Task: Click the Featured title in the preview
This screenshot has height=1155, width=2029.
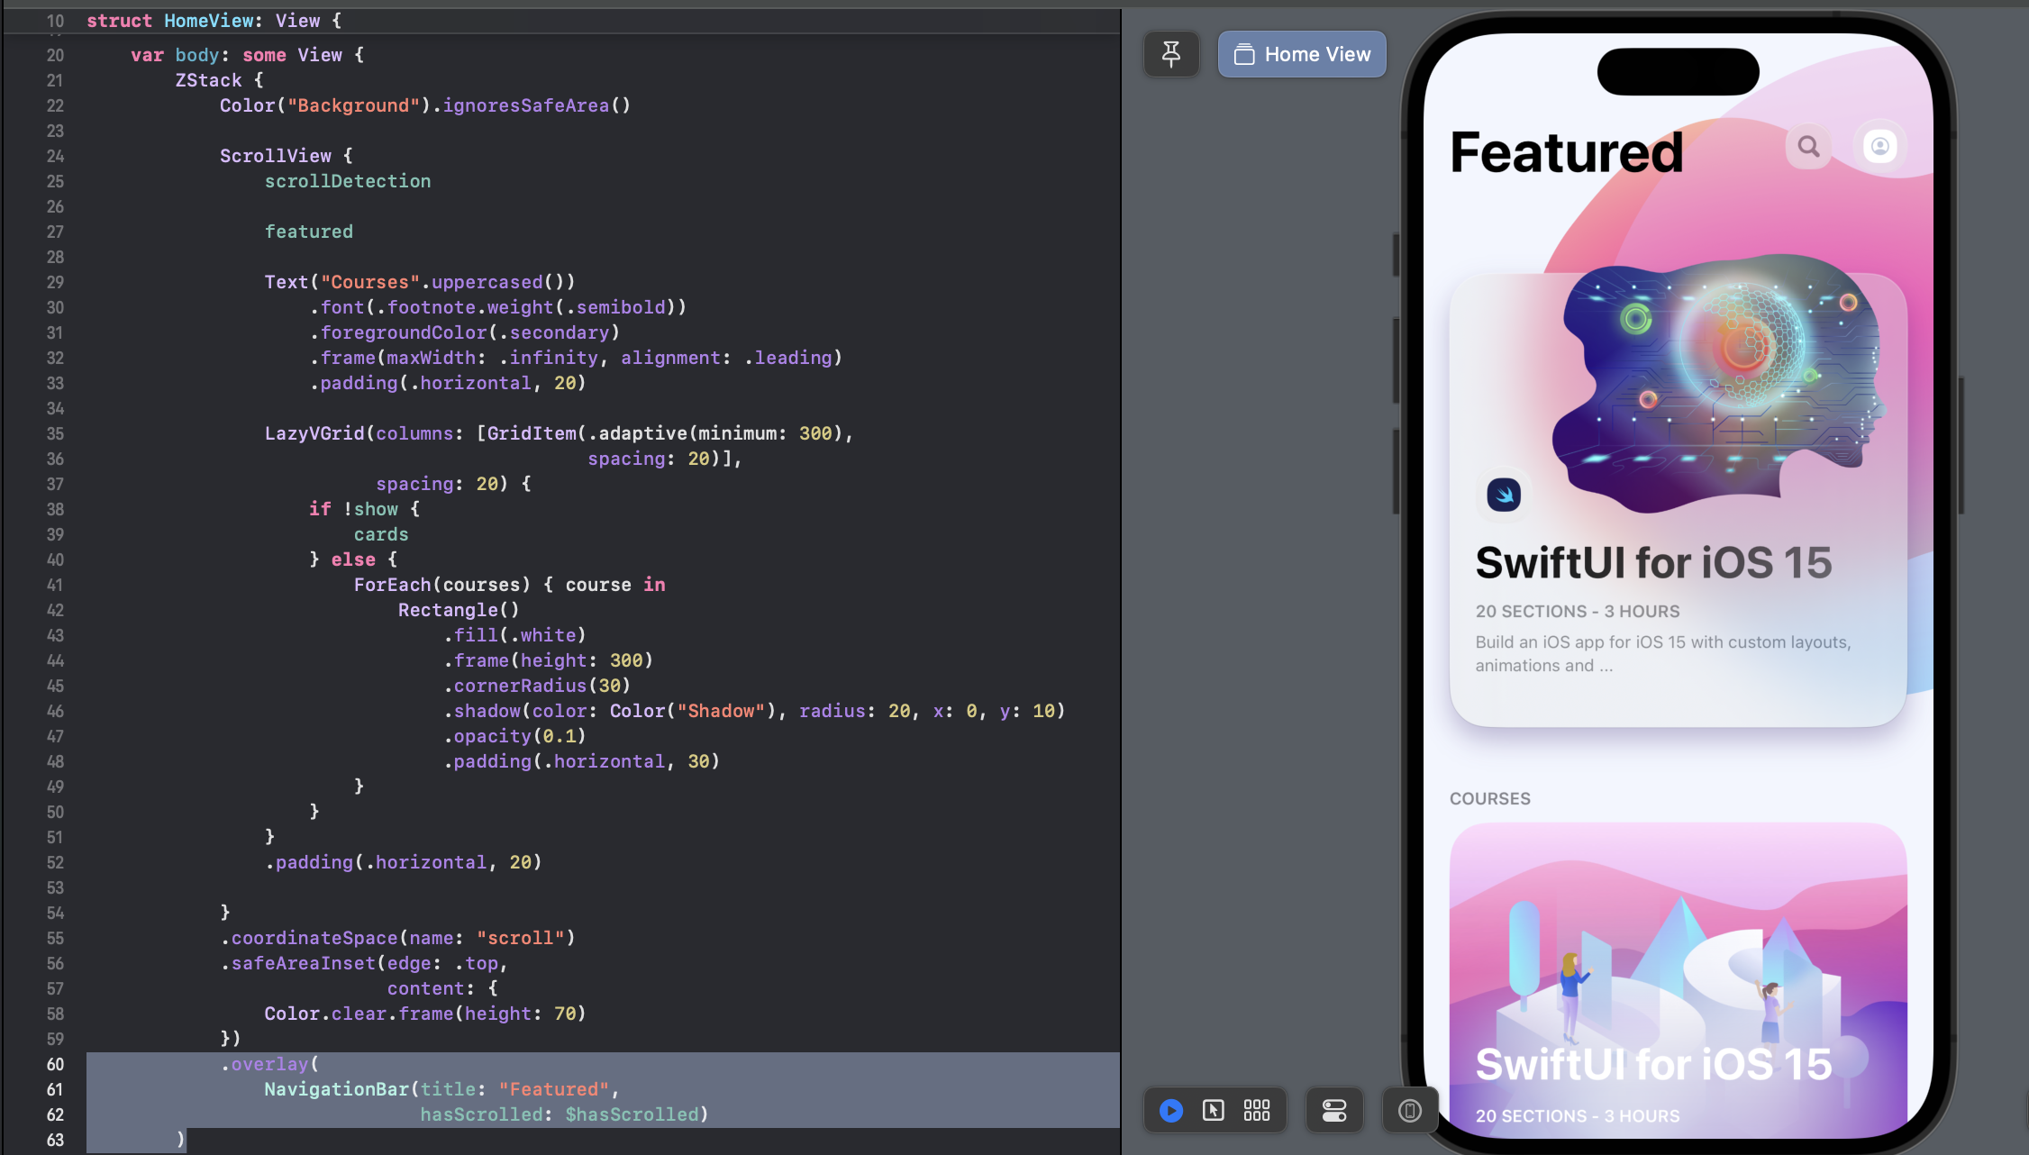Action: point(1567,152)
